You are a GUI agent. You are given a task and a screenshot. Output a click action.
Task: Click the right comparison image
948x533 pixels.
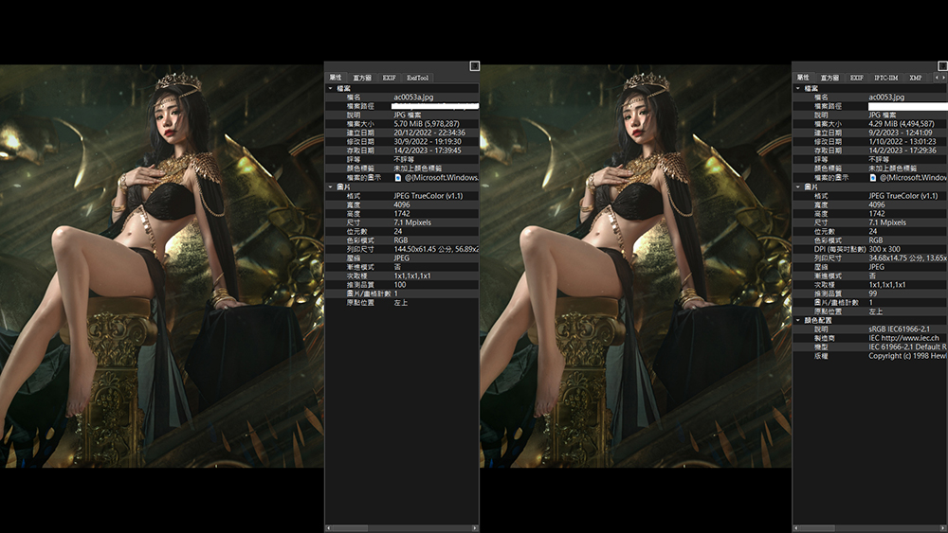pyautogui.click(x=635, y=265)
